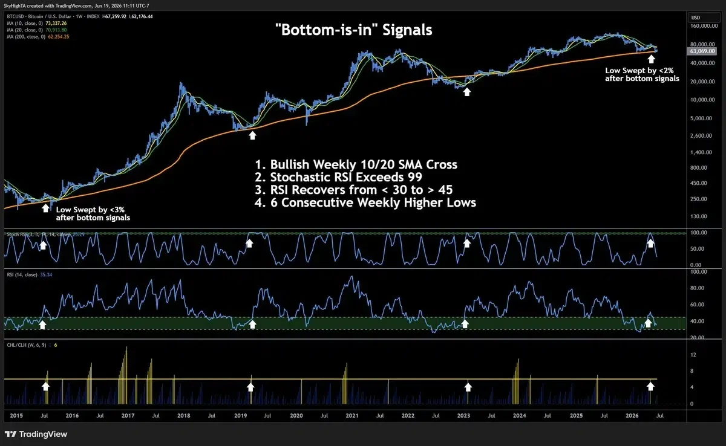Click the 20.00 label on RSI axis

point(696,337)
